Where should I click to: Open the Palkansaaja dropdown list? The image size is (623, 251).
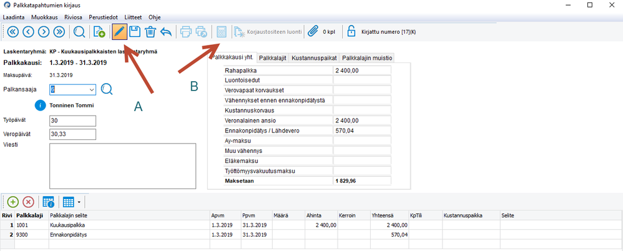[92, 90]
